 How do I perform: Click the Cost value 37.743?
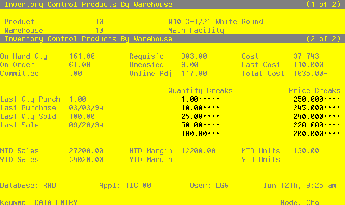tap(306, 56)
